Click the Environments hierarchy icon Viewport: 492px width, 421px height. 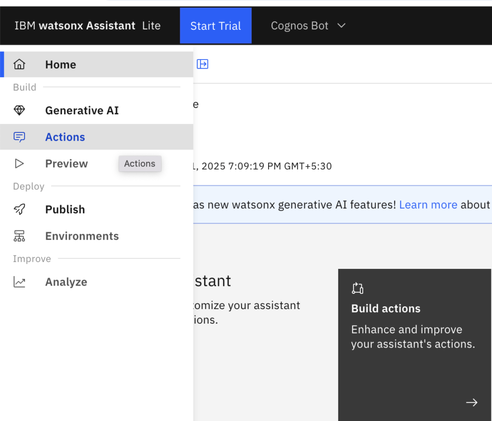19,236
